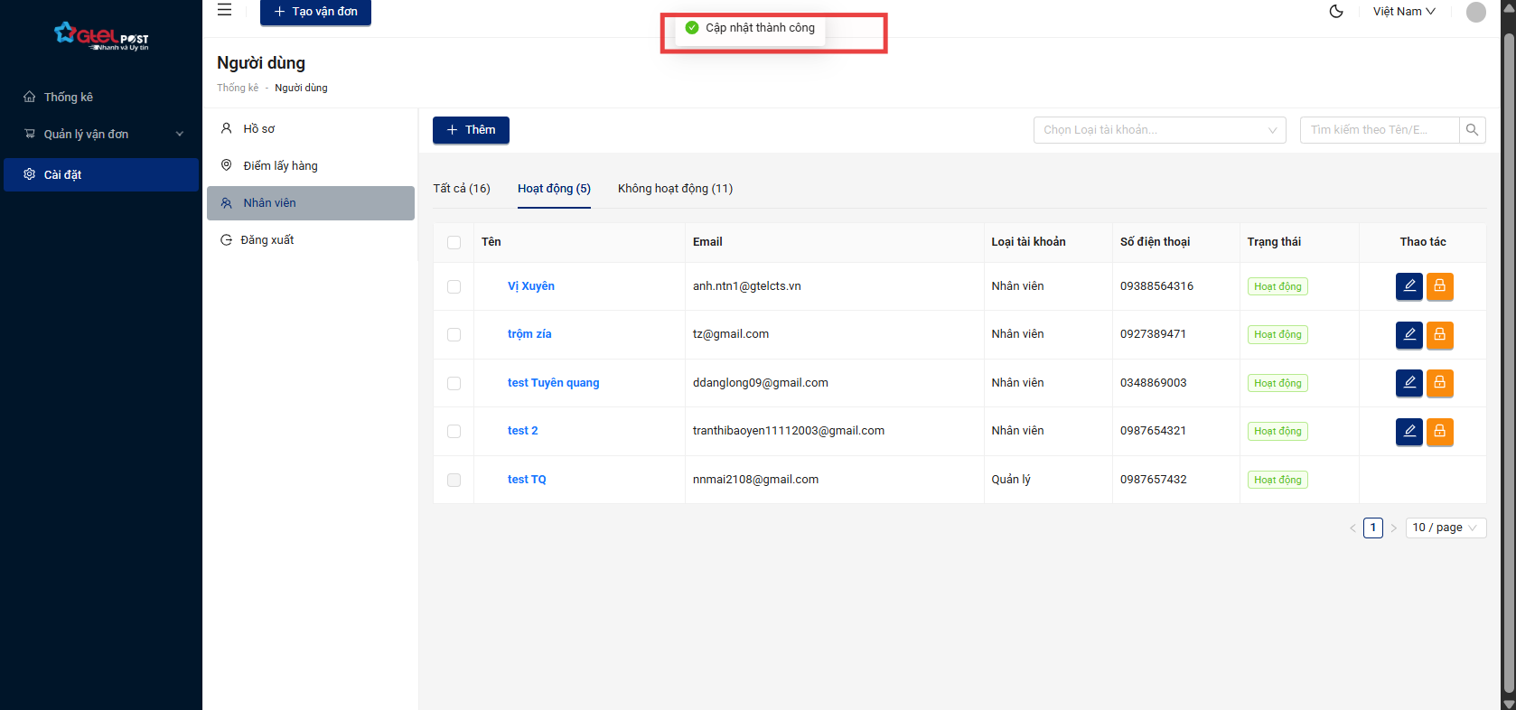This screenshot has height=710, width=1516.
Task: Click the user avatar icon
Action: [x=1475, y=12]
